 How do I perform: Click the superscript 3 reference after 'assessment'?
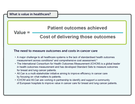click(x=97, y=60)
